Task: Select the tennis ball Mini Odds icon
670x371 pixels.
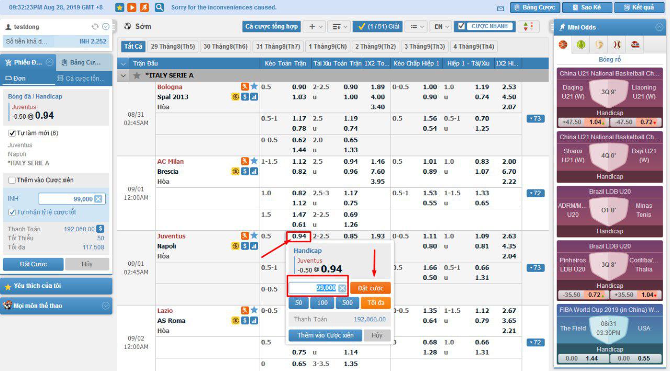Action: pos(581,45)
